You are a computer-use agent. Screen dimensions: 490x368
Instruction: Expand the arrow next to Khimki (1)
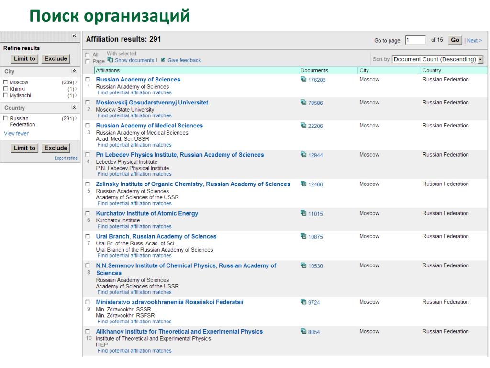tap(76, 89)
